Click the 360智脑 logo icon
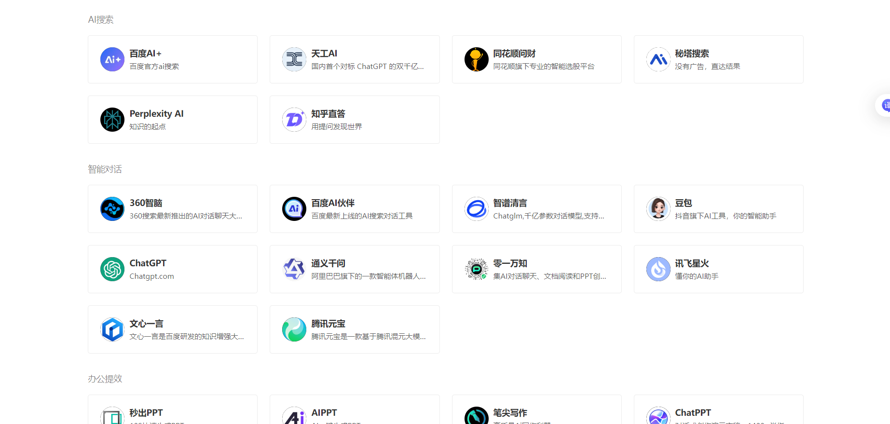890x424 pixels. click(112, 209)
